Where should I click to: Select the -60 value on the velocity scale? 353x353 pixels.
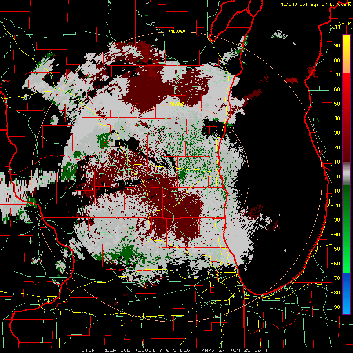(x=335, y=264)
